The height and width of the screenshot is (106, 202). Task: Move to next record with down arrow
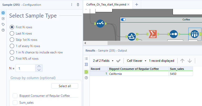coord(190,61)
